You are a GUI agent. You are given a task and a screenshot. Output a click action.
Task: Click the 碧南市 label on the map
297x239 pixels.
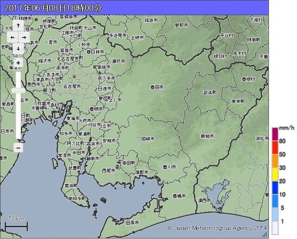click(93, 158)
